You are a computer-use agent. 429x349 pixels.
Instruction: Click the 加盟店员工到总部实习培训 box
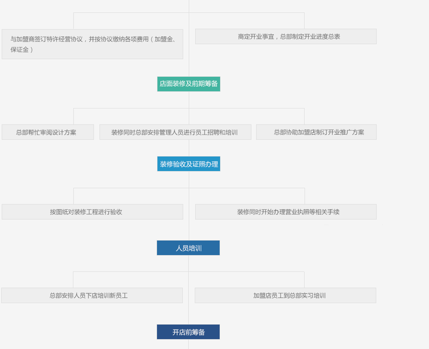click(x=285, y=295)
